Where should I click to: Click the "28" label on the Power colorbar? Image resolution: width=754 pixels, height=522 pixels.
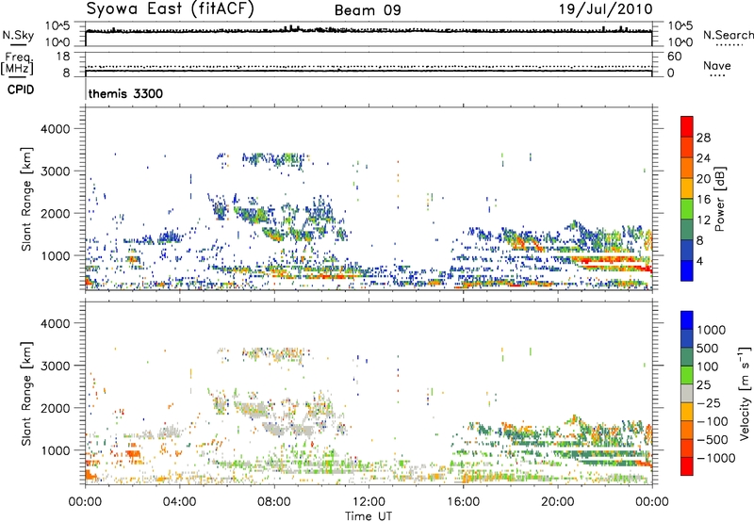[703, 138]
